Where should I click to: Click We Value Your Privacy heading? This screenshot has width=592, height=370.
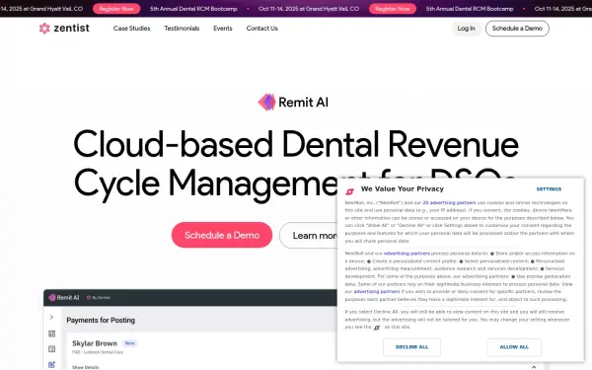click(403, 188)
